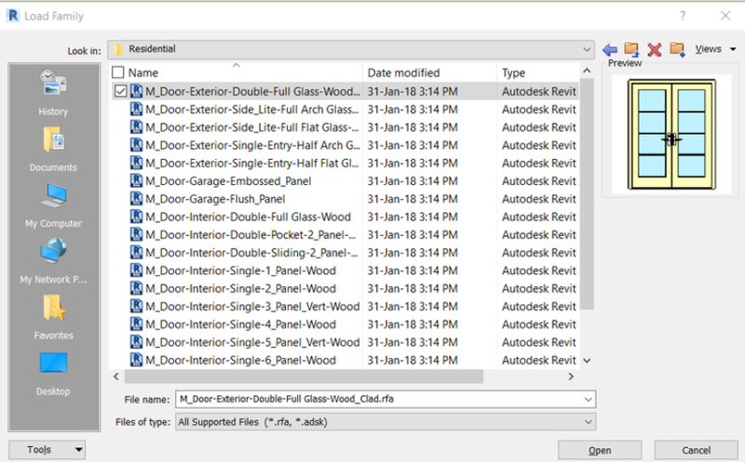Select the M_Door-Garage-Flush_Panel file name

click(215, 199)
